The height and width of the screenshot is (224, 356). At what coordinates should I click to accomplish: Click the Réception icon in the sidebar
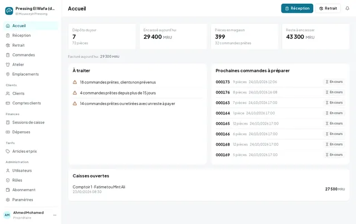pyautogui.click(x=8, y=36)
